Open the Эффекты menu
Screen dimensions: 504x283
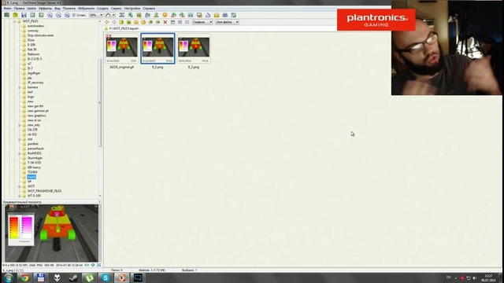pos(45,9)
